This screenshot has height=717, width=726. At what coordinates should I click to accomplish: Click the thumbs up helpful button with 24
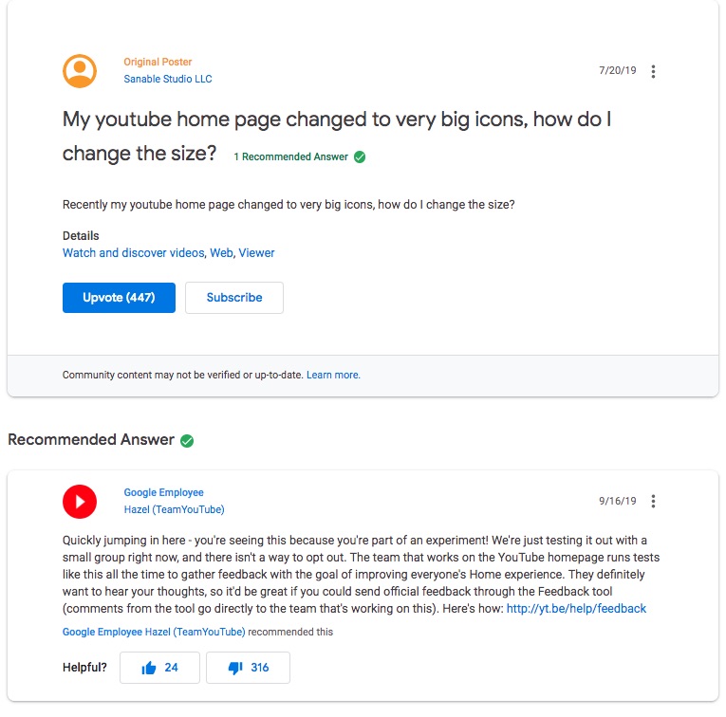point(159,668)
